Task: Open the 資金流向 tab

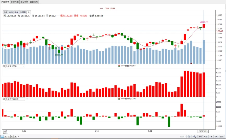Action: click(x=34, y=2)
